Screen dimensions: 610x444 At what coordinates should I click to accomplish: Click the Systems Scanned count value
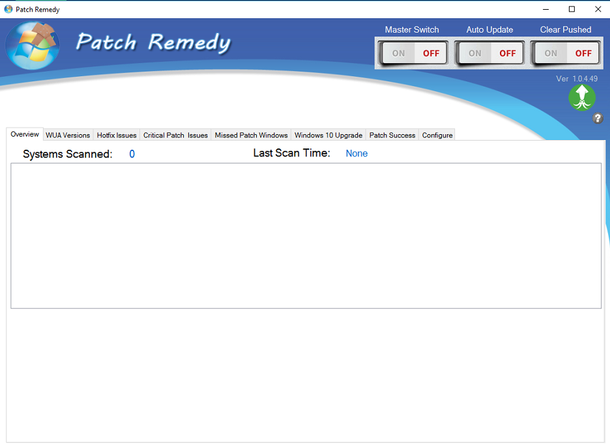coord(132,154)
